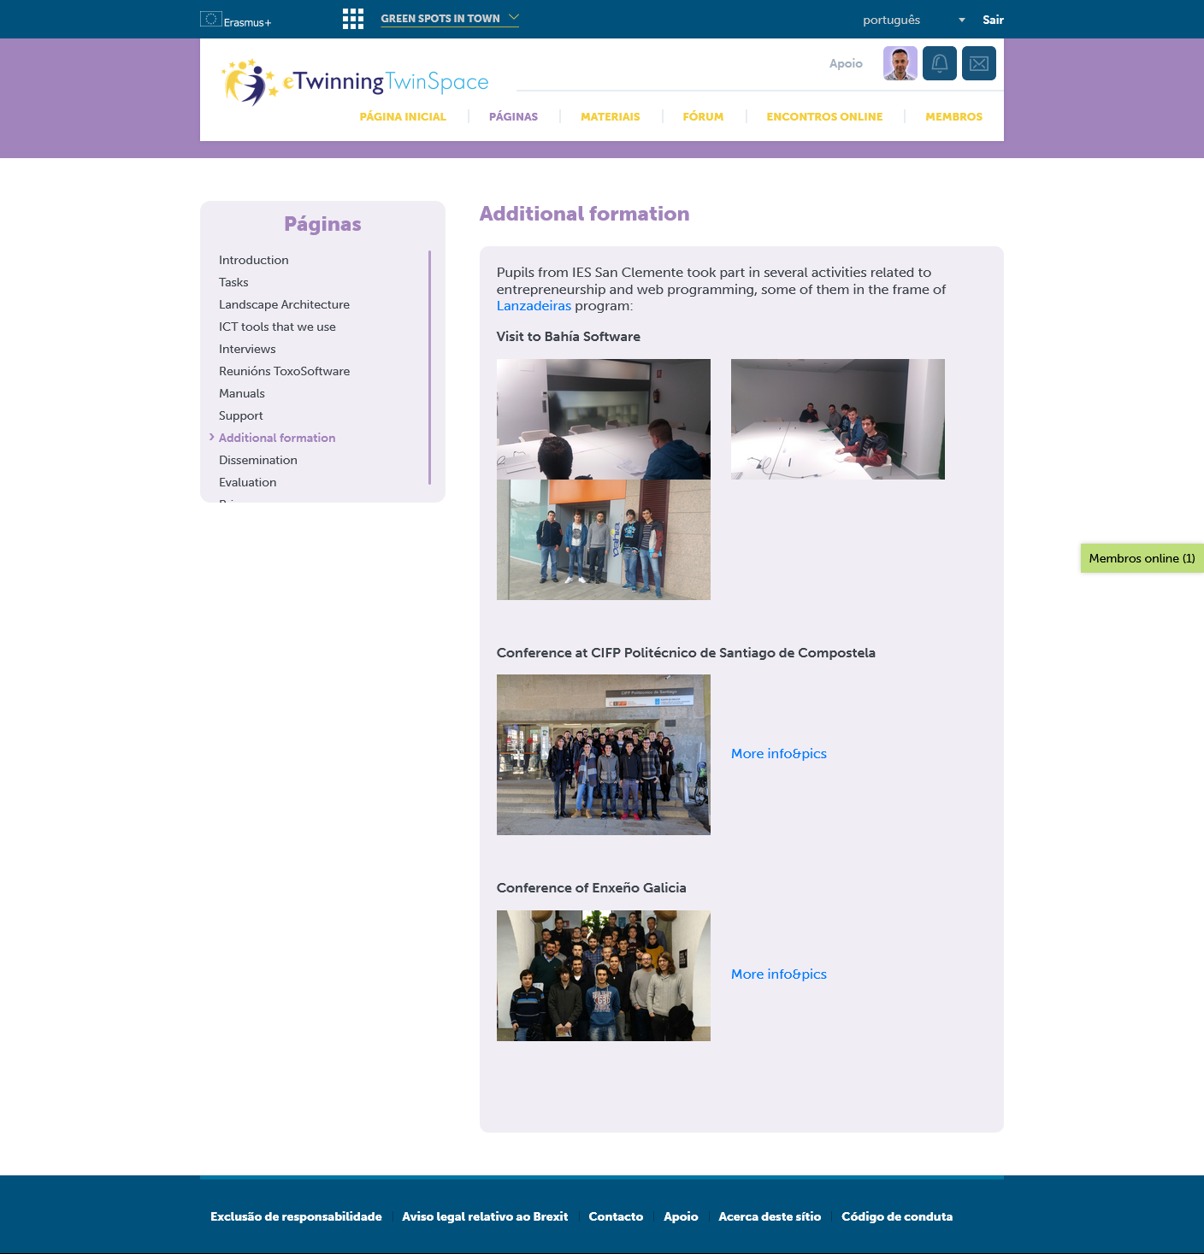Image resolution: width=1204 pixels, height=1254 pixels.
Task: Open photo of pupils outside Bahía building
Action: point(604,539)
